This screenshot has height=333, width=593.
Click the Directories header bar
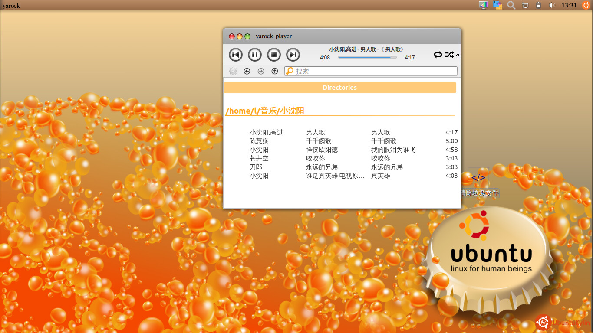click(x=339, y=88)
